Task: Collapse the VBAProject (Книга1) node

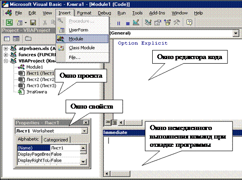Action: click(6, 61)
